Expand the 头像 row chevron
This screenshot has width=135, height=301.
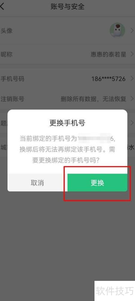132,30
